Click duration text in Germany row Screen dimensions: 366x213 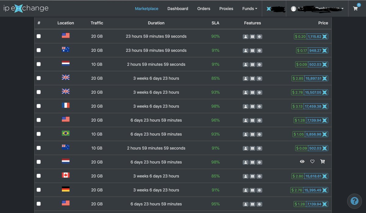click(156, 190)
